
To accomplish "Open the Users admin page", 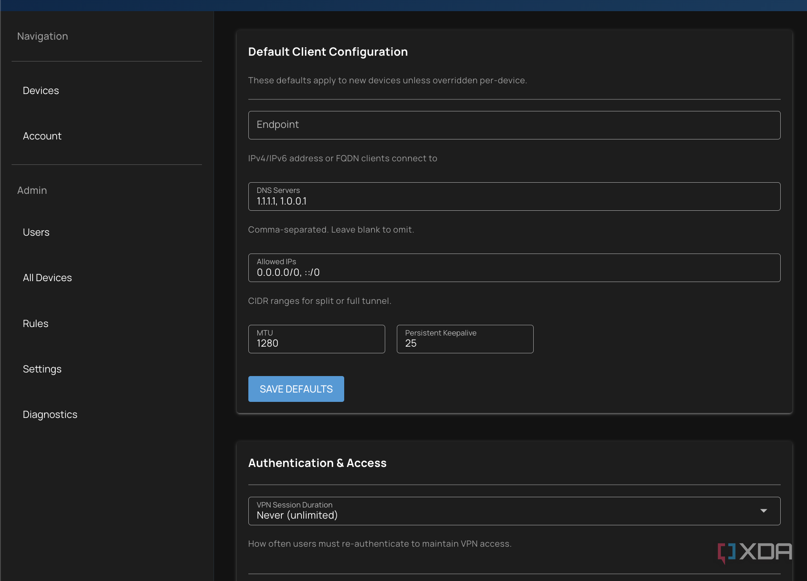I will click(x=36, y=232).
